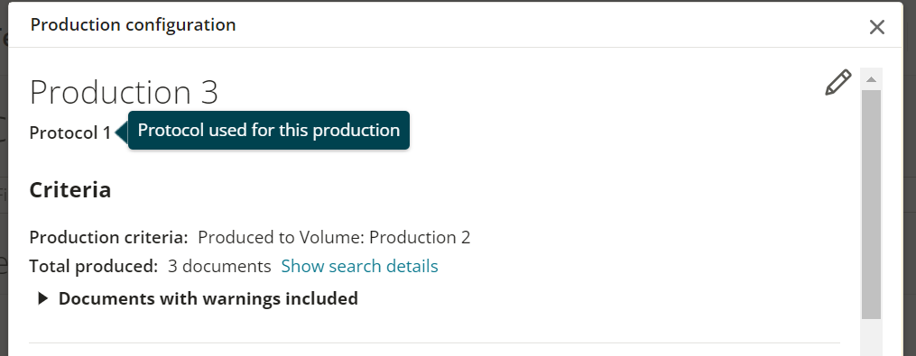Click the '3 documents' count text

[219, 266]
